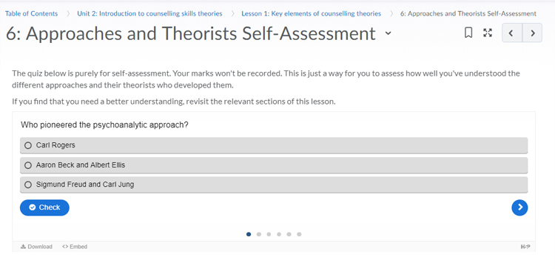
Task: Advance to the next quiz question with the blue arrow
Action: click(x=519, y=207)
